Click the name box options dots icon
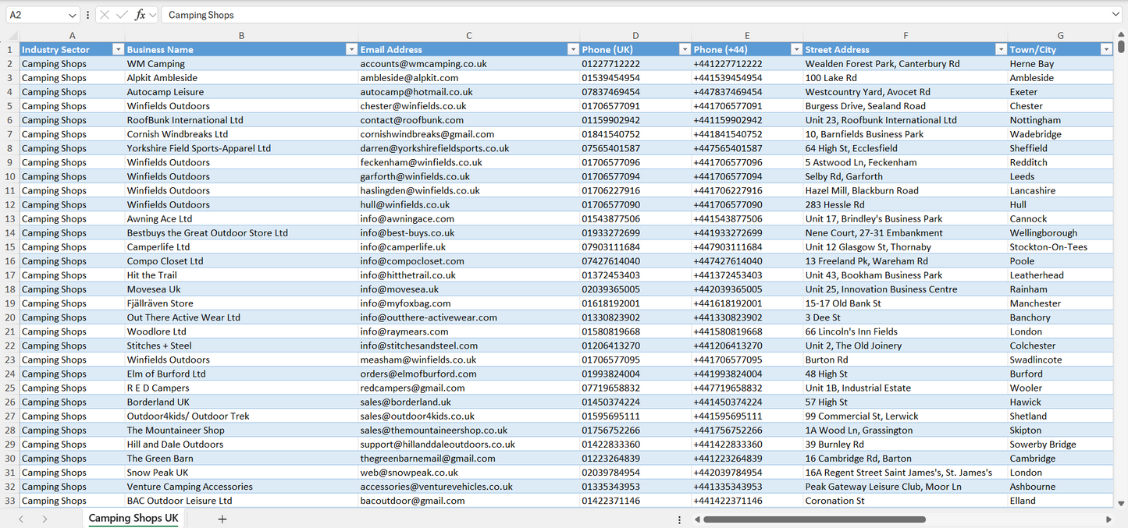Screen dimensions: 1128x528 click(87, 15)
